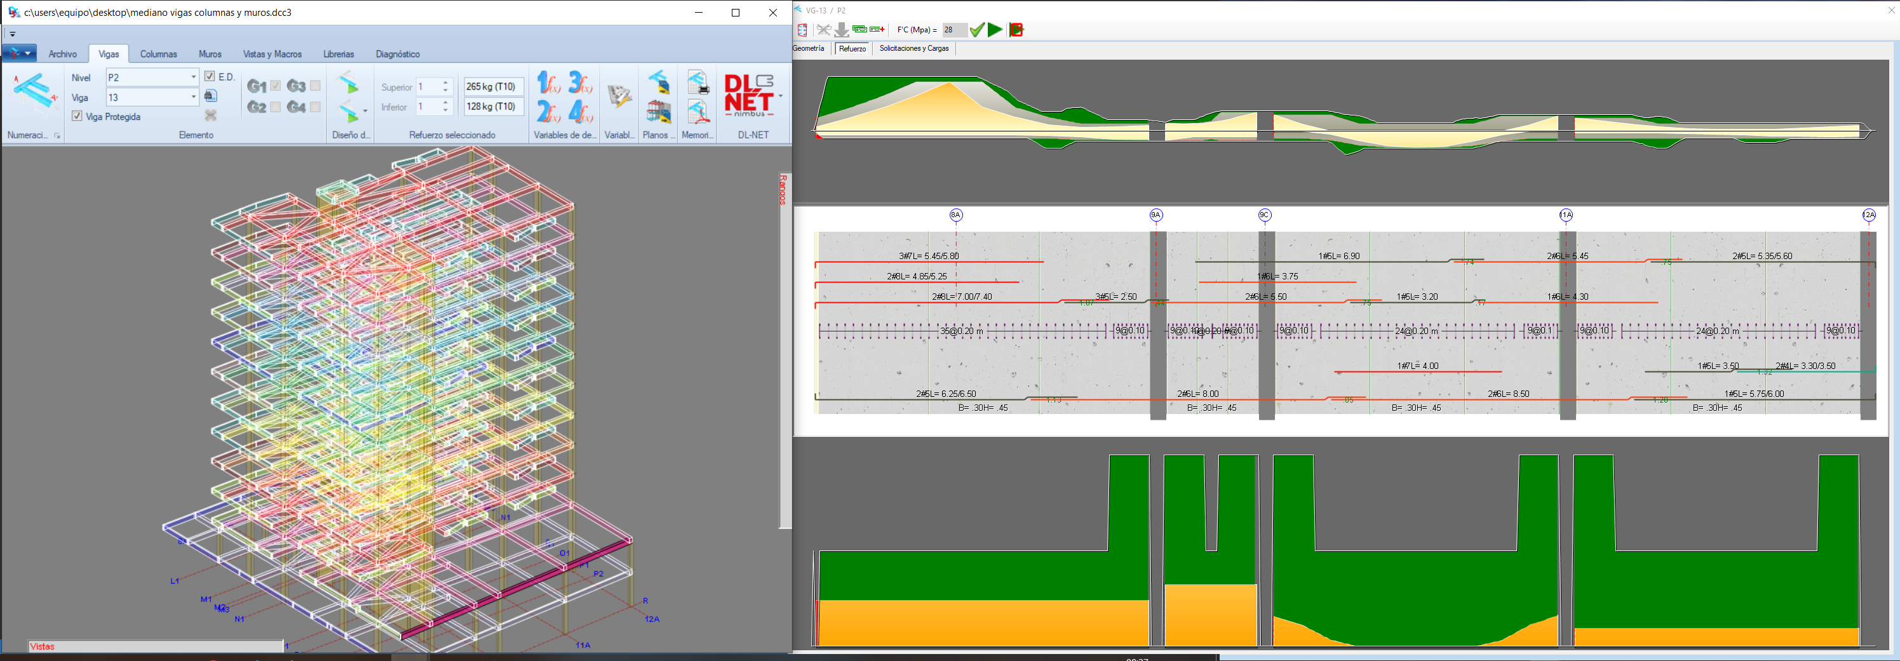Confirm F'C value with green check icon
Image resolution: width=1900 pixels, height=661 pixels.
(976, 30)
